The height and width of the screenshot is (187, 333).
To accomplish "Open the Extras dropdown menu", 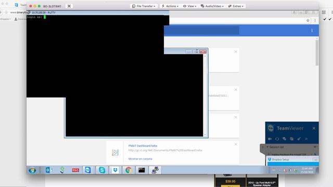I will coord(236,6).
